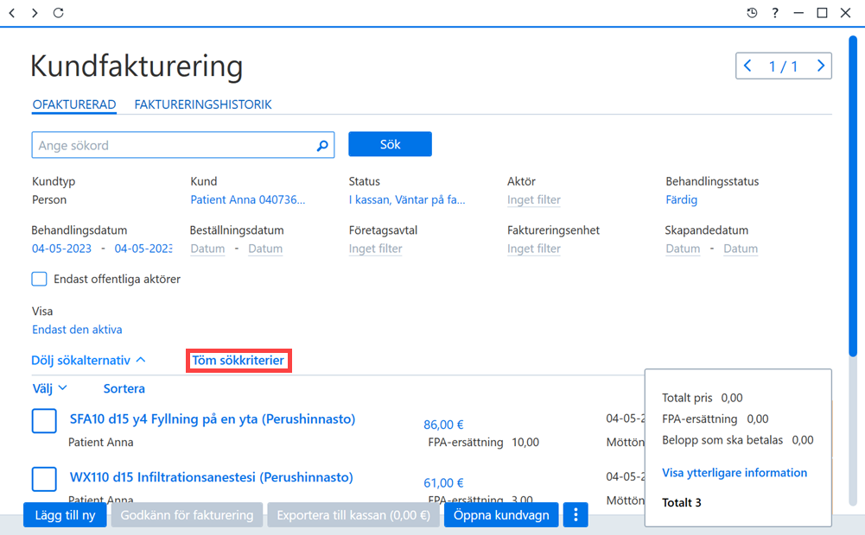
Task: Click the blue Sök button
Action: 390,144
